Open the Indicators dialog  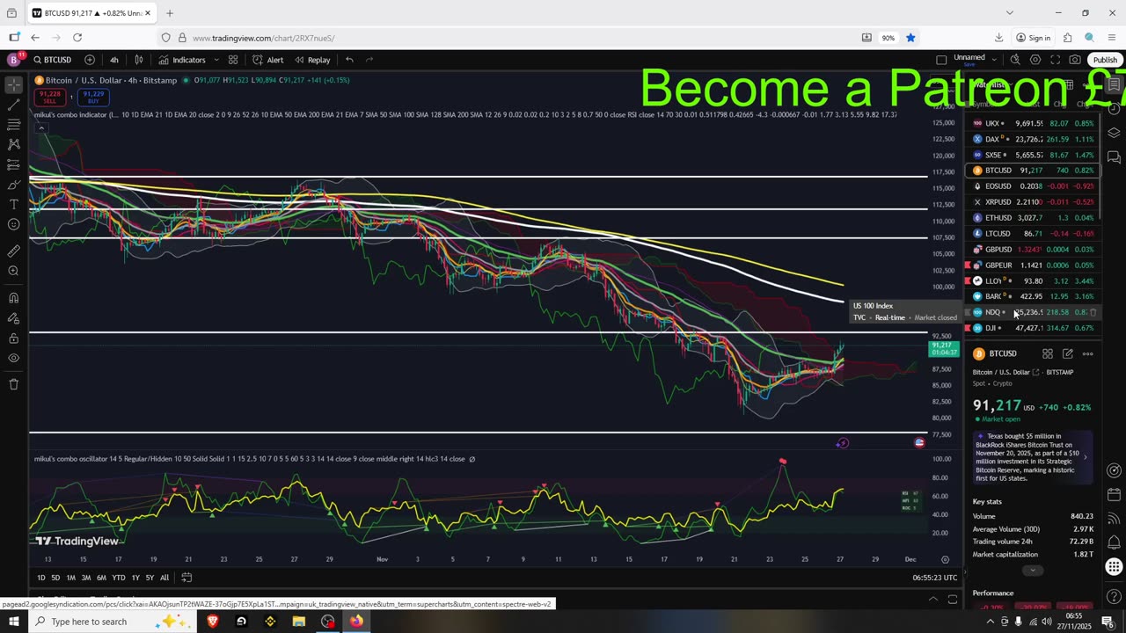[x=182, y=60]
